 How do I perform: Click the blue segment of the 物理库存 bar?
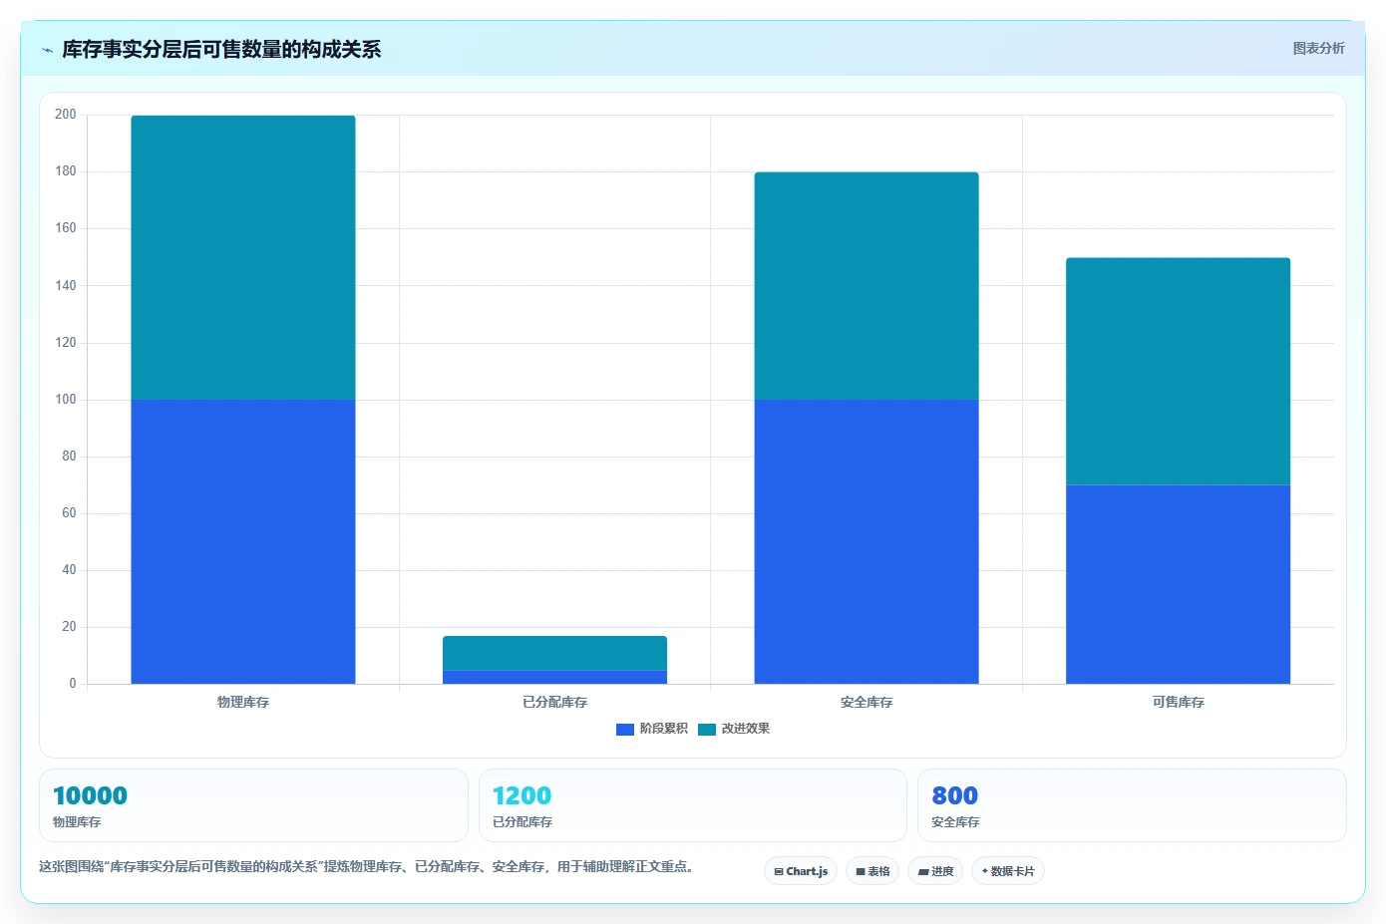coord(243,541)
